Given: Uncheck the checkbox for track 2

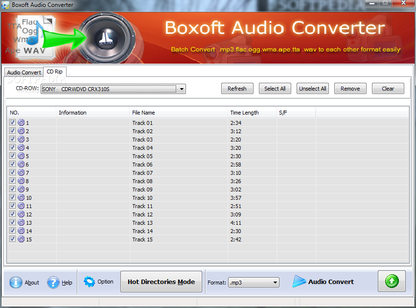Looking at the screenshot, I should click(x=12, y=130).
